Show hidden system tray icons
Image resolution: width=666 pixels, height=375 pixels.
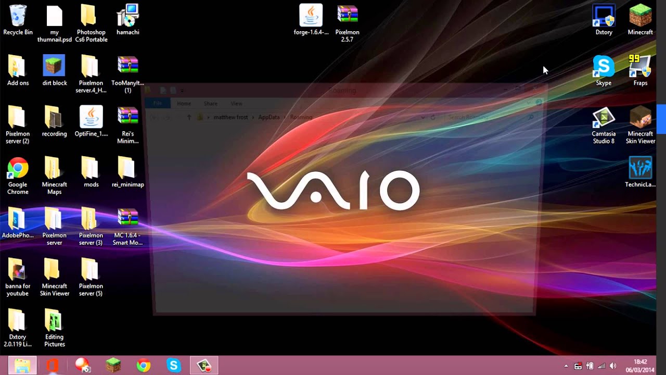566,366
